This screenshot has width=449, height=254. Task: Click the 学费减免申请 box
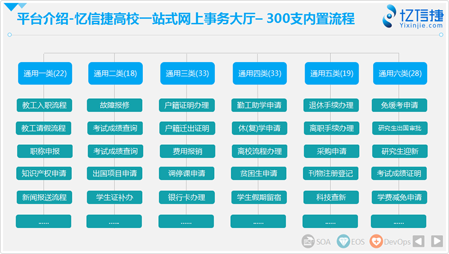(x=399, y=198)
